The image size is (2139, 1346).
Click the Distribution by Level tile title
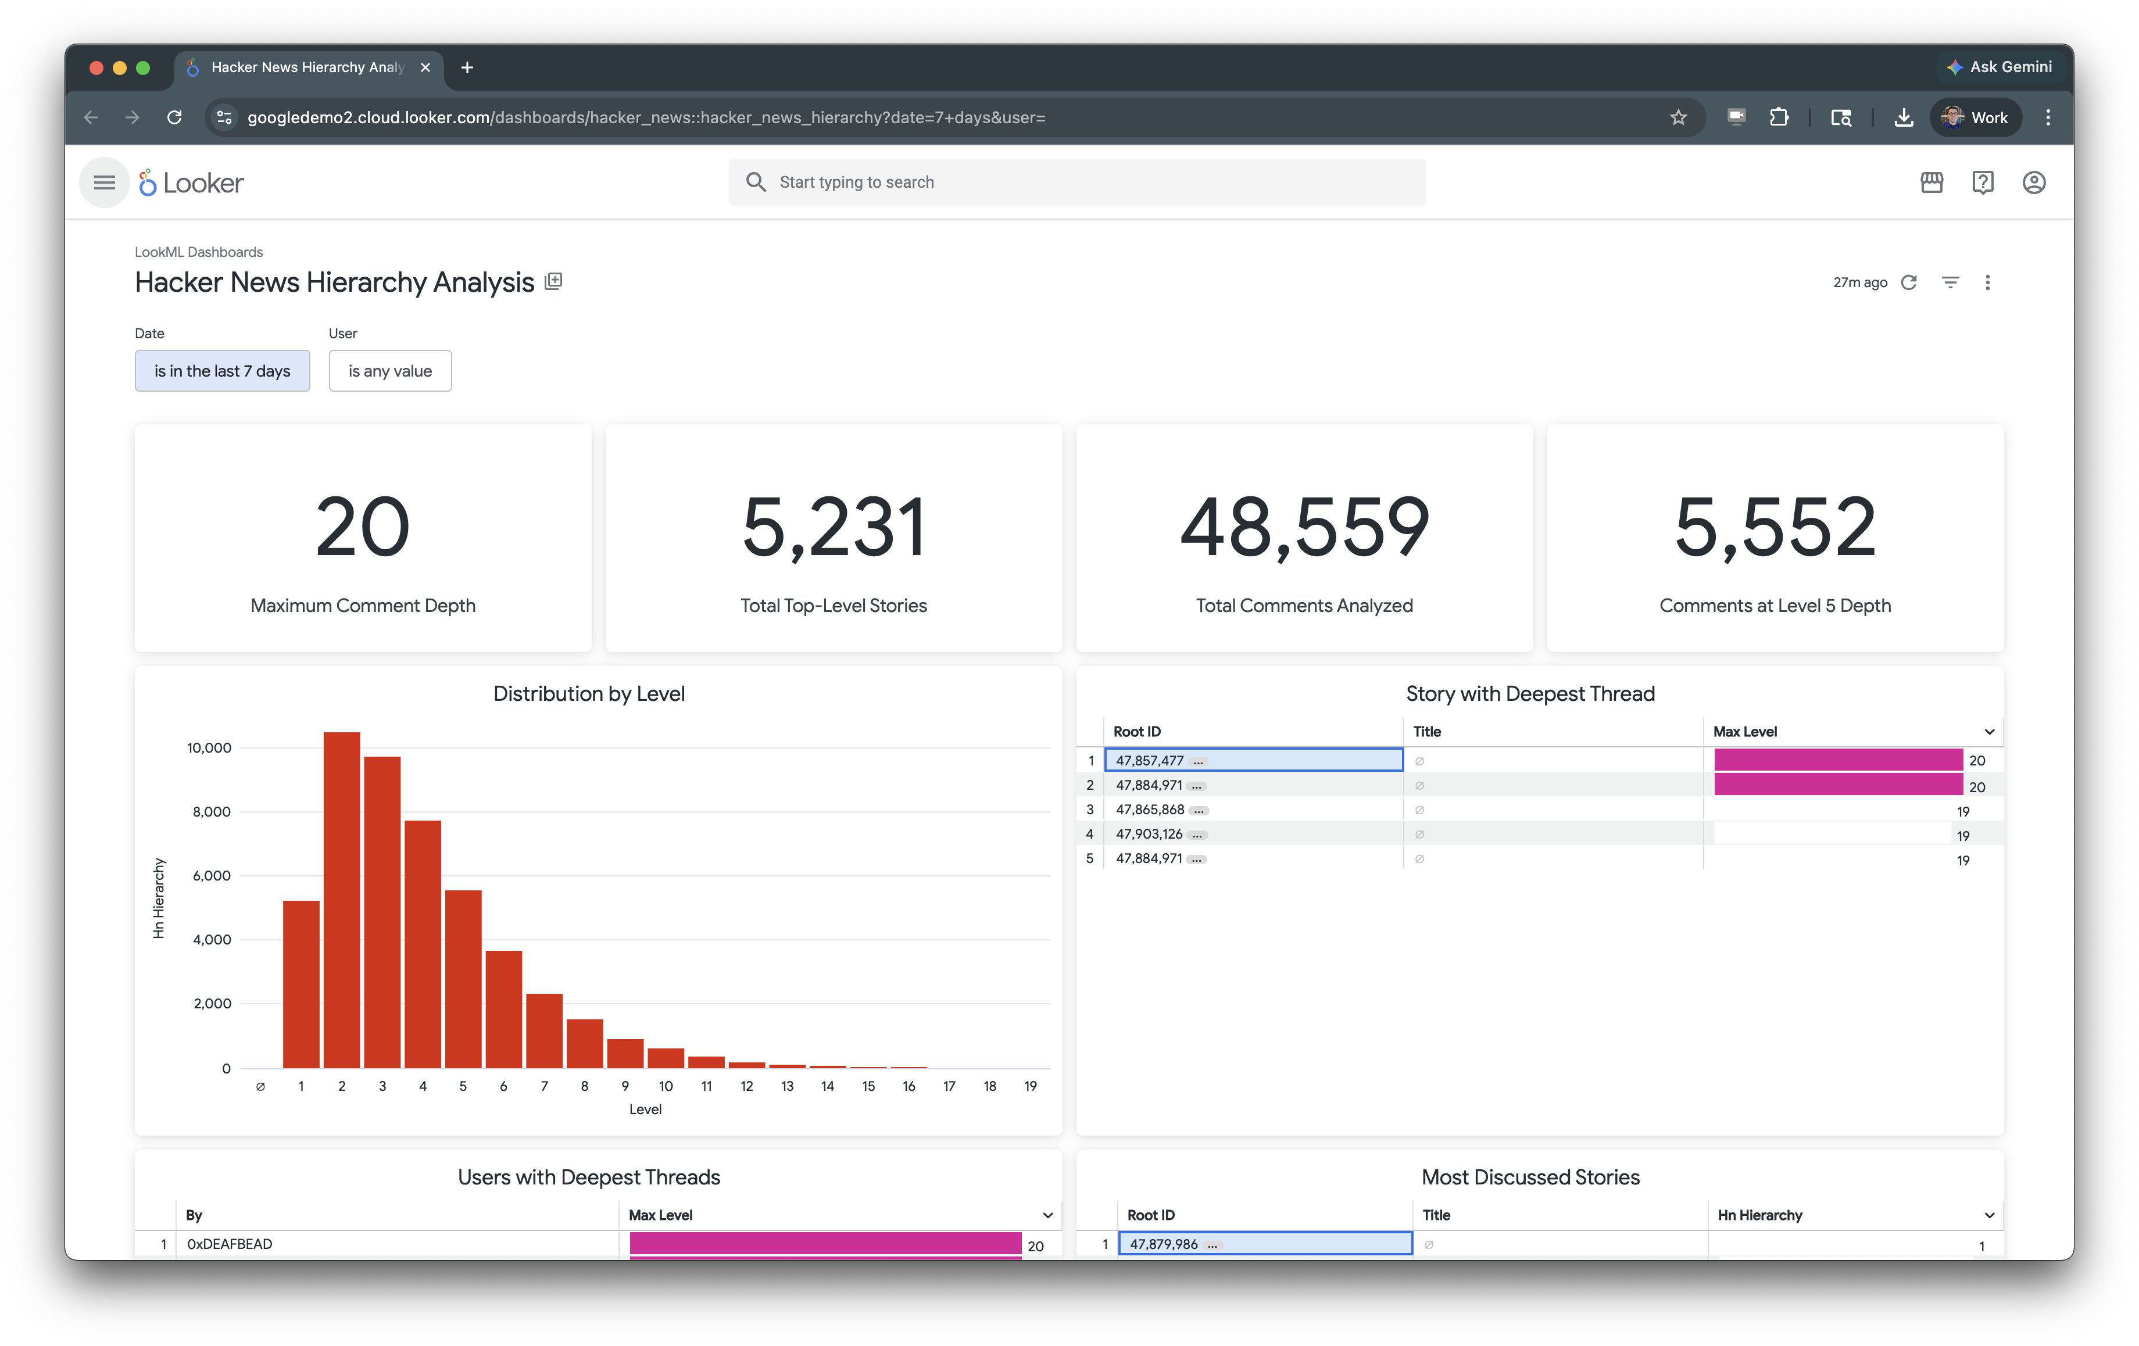(x=589, y=694)
